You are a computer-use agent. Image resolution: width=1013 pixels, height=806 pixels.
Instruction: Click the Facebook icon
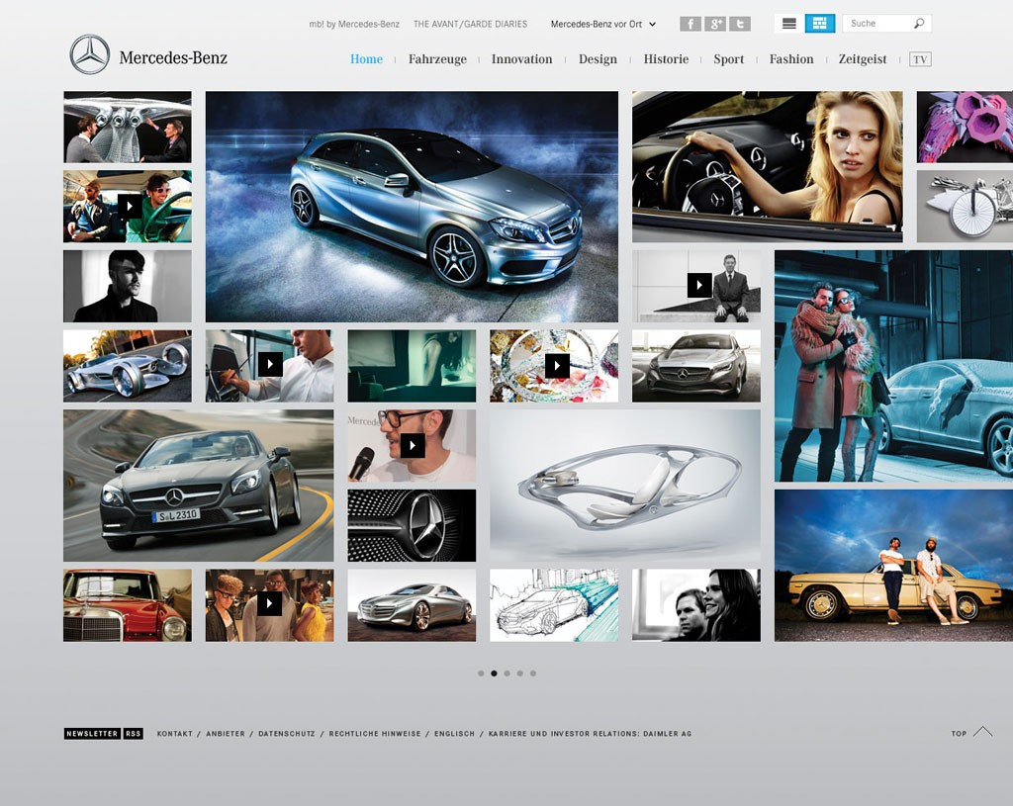690,24
